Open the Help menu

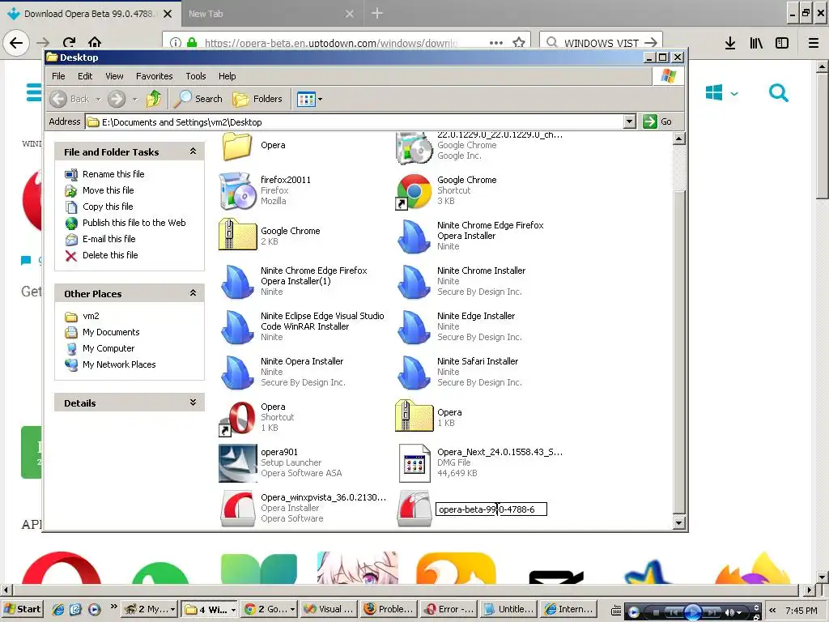[227, 76]
